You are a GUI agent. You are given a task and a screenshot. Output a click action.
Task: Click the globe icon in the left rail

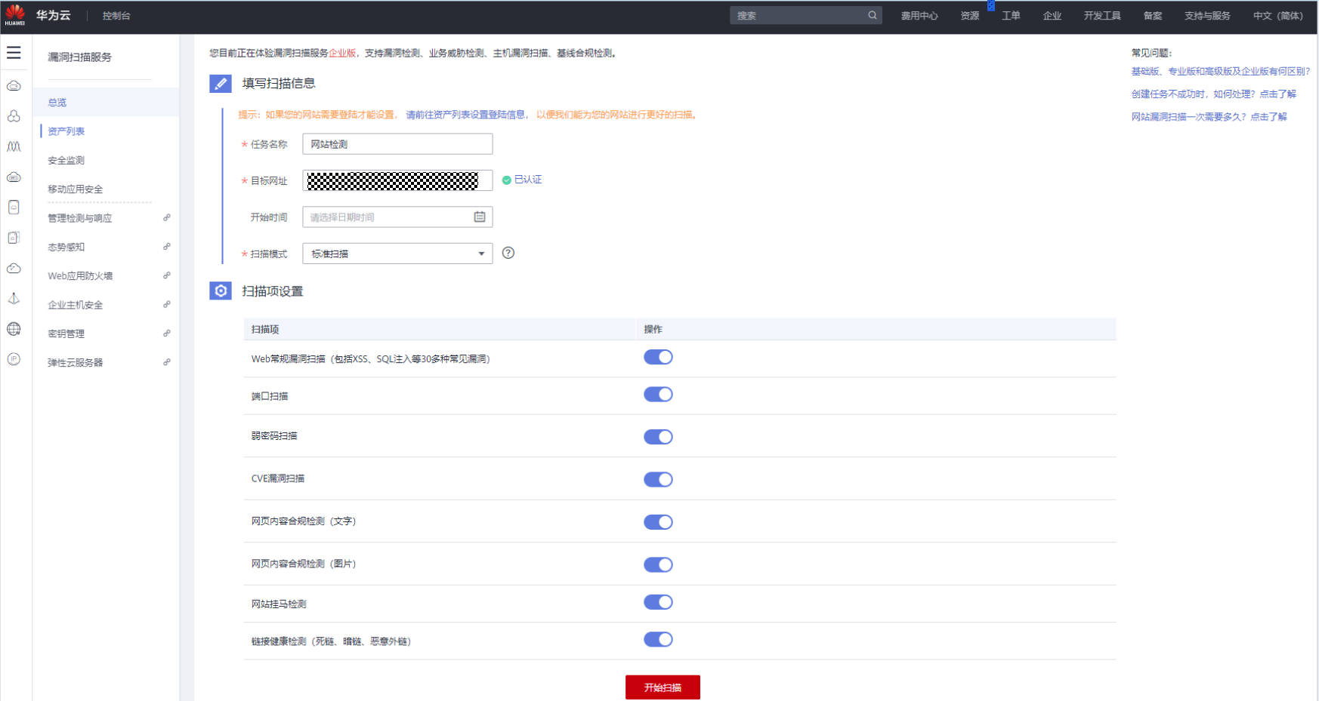coord(14,329)
